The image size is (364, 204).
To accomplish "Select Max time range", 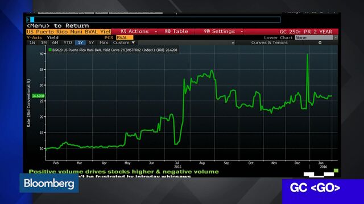I will [104, 42].
